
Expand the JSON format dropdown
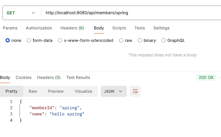pos(114,91)
